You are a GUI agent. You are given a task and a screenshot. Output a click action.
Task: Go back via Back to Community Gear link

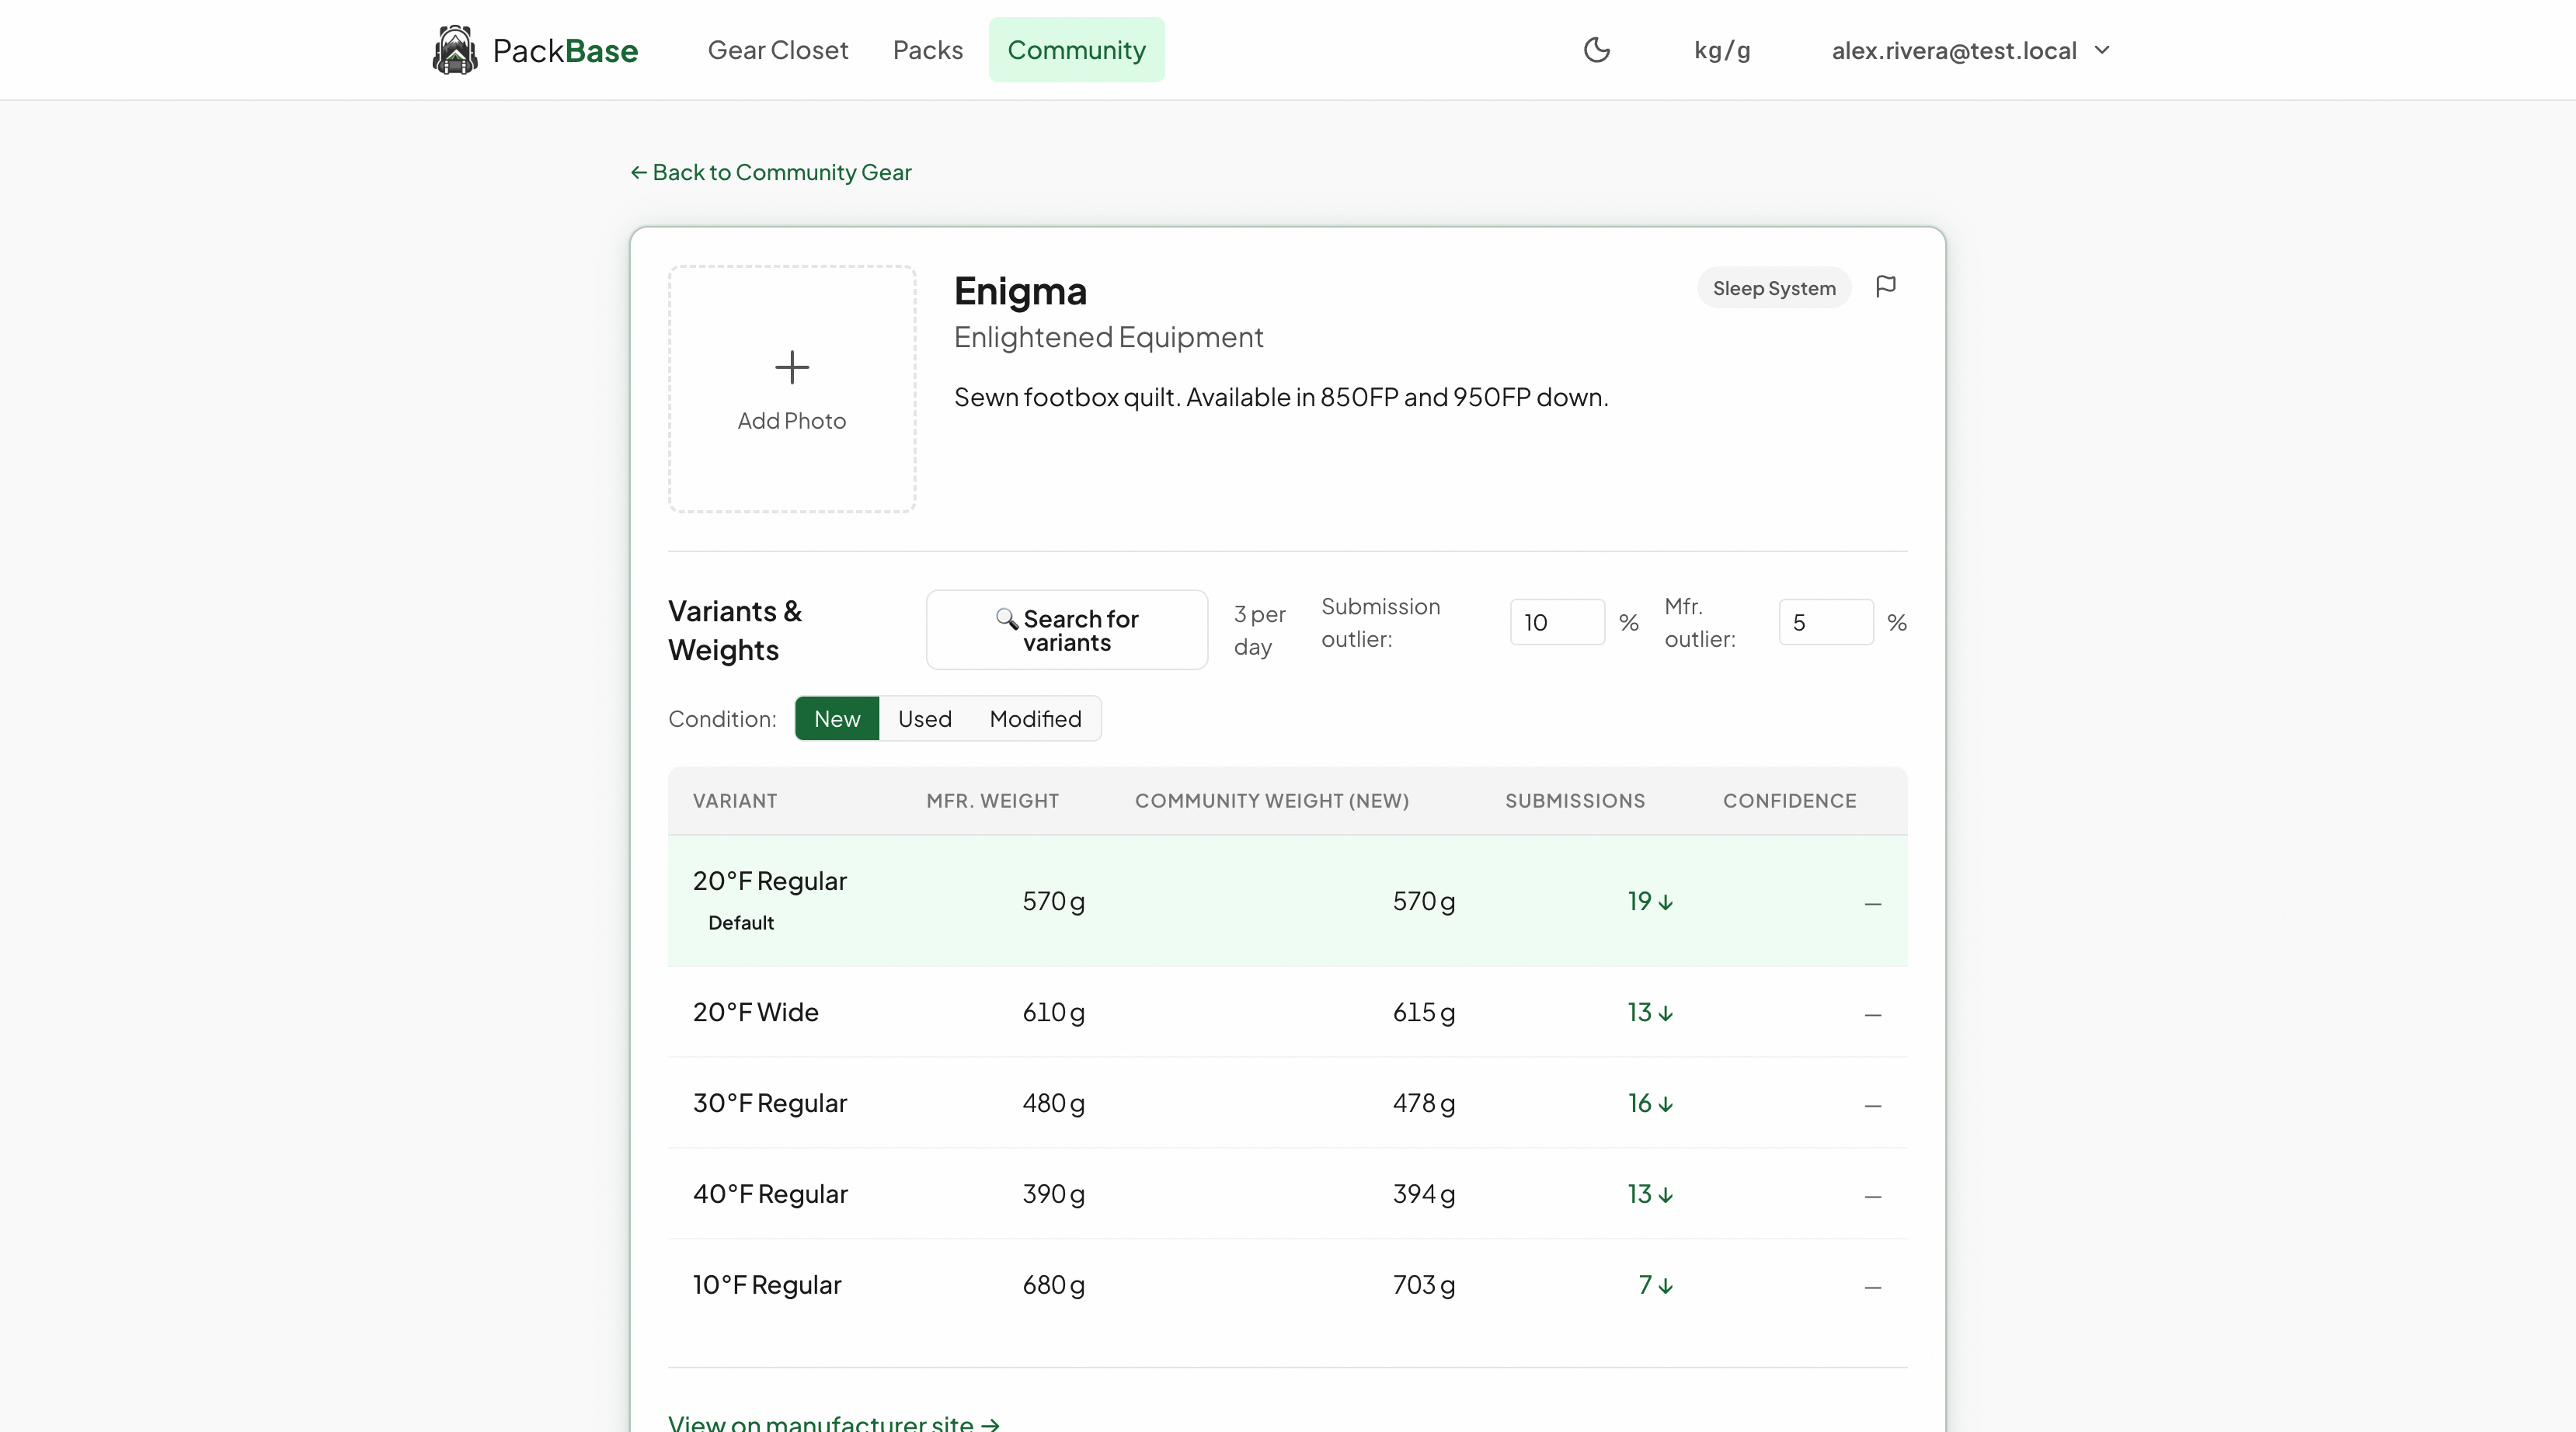click(771, 172)
